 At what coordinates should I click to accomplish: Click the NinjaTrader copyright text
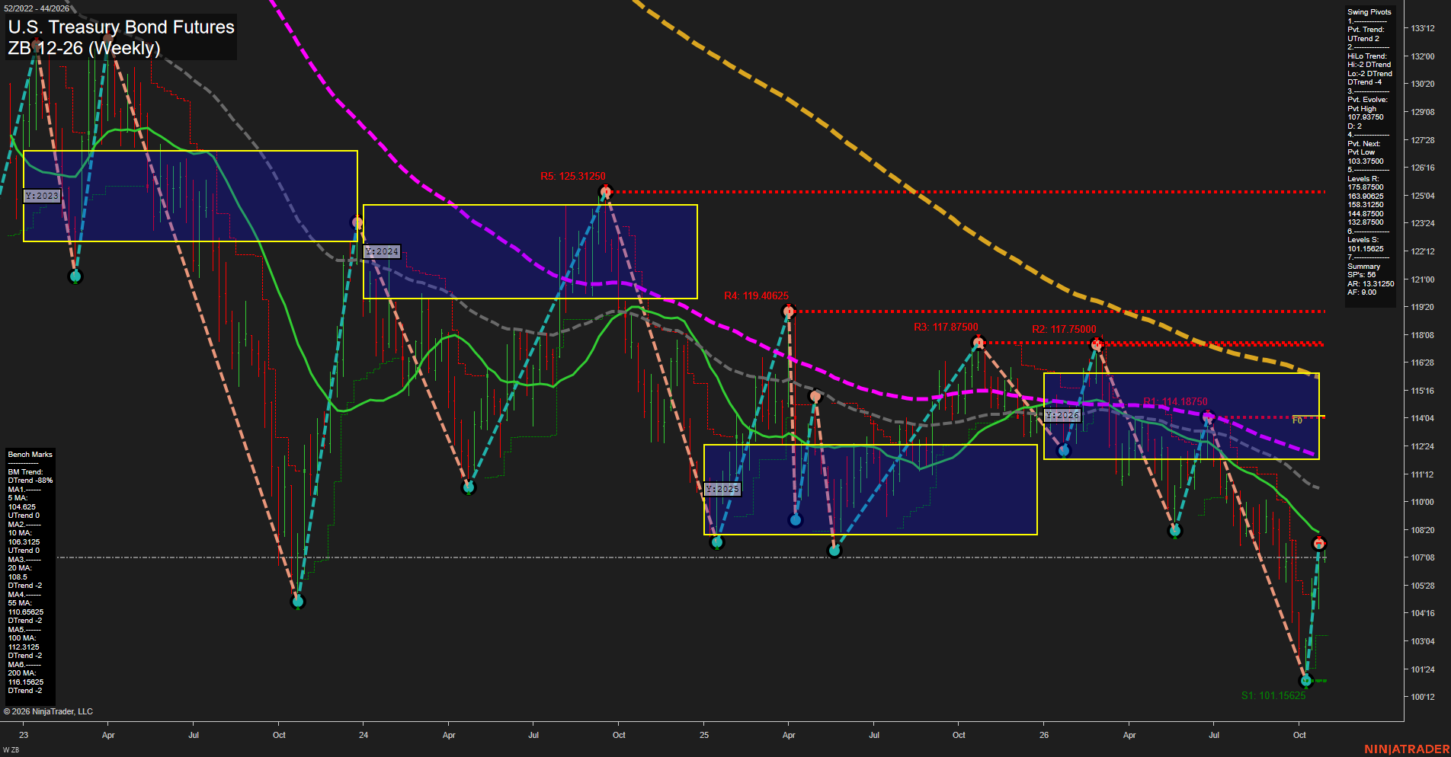(48, 711)
